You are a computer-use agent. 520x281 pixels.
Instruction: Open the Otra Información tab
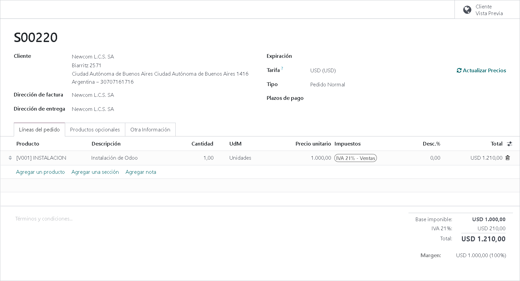click(150, 130)
